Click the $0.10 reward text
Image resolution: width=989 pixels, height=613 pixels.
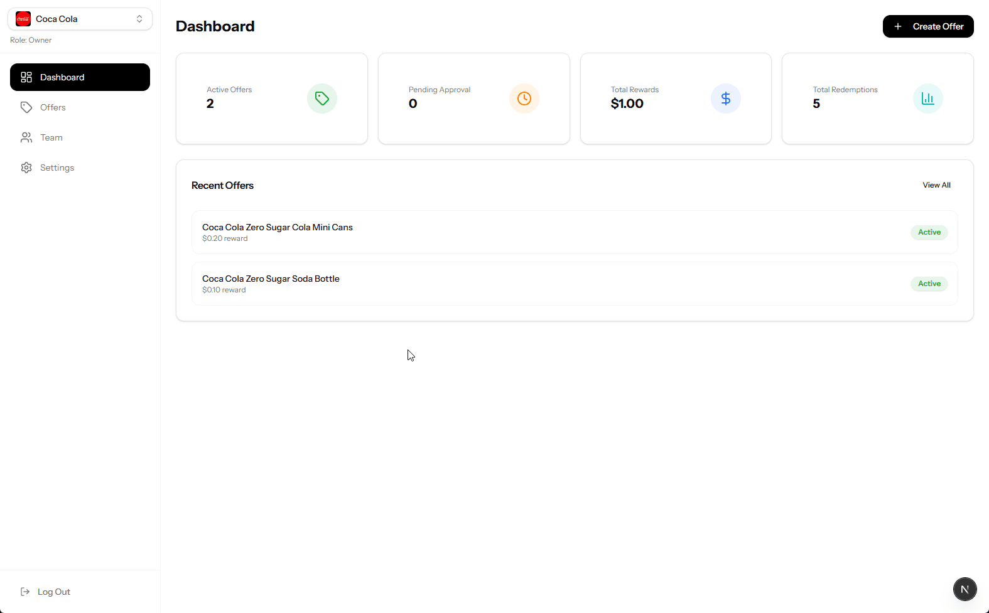point(224,290)
